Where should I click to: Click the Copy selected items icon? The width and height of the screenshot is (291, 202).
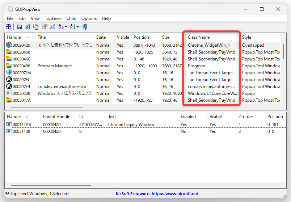click(x=36, y=27)
